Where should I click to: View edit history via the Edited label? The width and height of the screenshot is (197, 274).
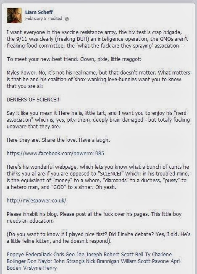coord(56,19)
